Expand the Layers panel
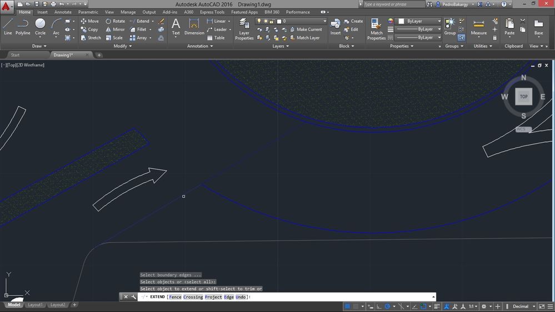 coord(281,46)
